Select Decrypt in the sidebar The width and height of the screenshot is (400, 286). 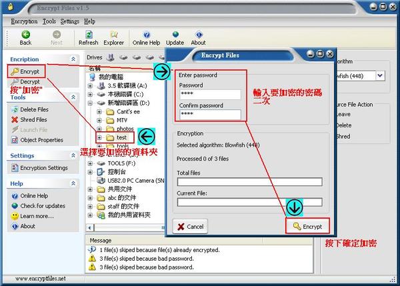click(26, 81)
